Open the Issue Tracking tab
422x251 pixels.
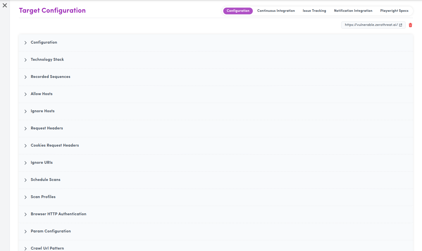(314, 11)
